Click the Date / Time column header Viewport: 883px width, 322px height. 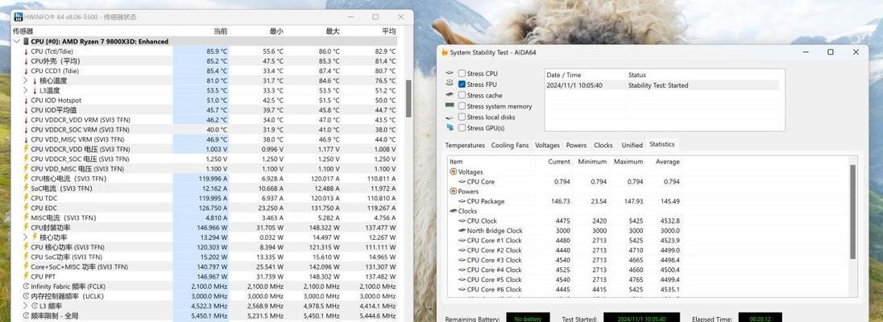563,75
